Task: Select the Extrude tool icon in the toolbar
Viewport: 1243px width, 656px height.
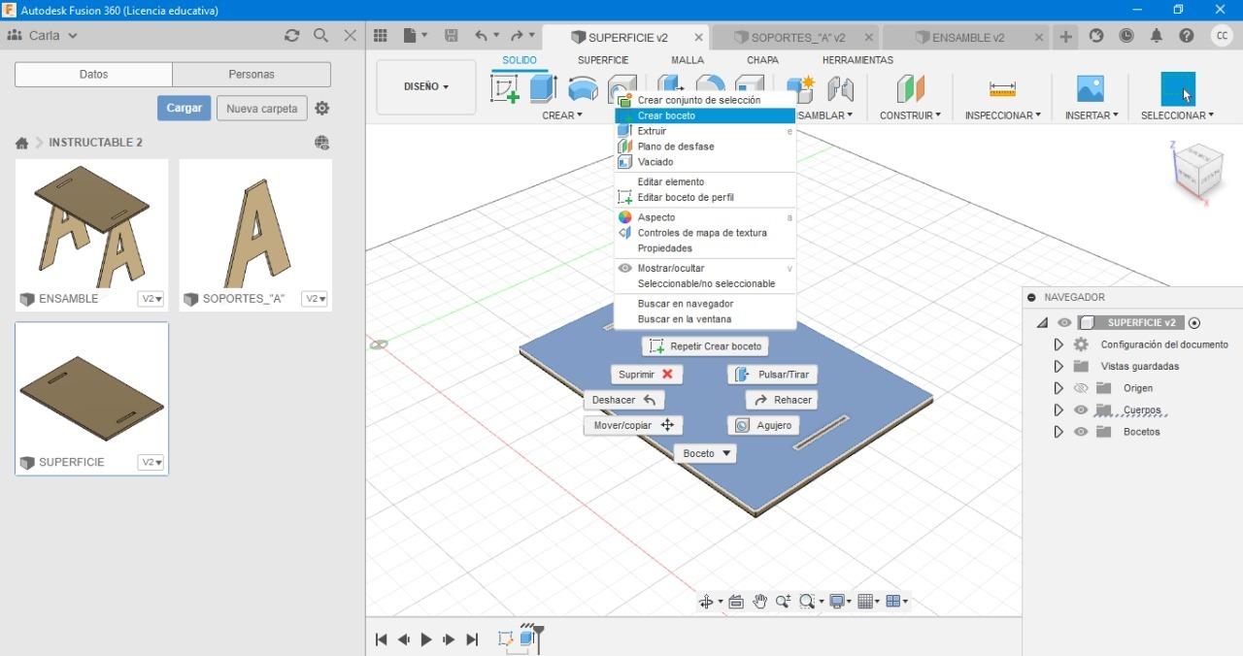Action: tap(543, 88)
